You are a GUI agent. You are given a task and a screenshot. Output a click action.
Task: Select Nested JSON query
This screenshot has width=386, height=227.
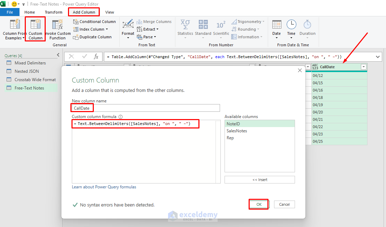(27, 71)
